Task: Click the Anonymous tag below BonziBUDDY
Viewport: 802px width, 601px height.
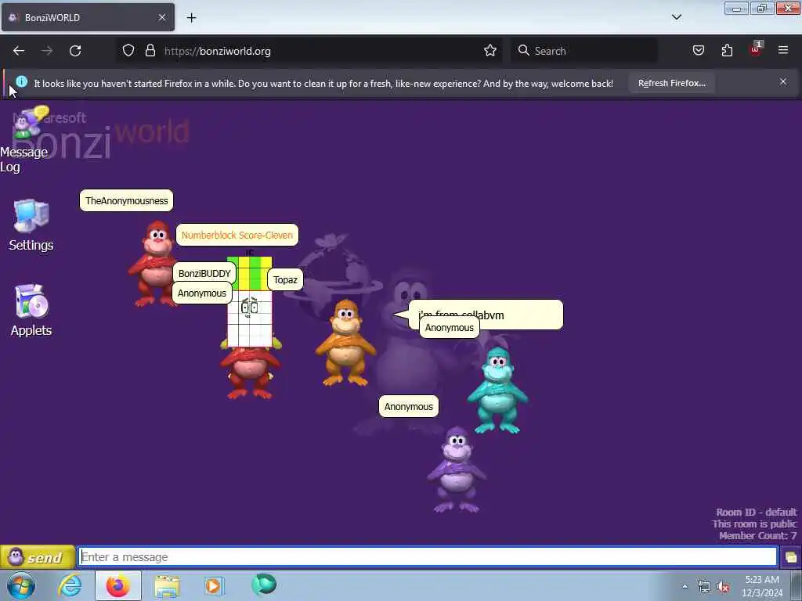Action: click(201, 293)
